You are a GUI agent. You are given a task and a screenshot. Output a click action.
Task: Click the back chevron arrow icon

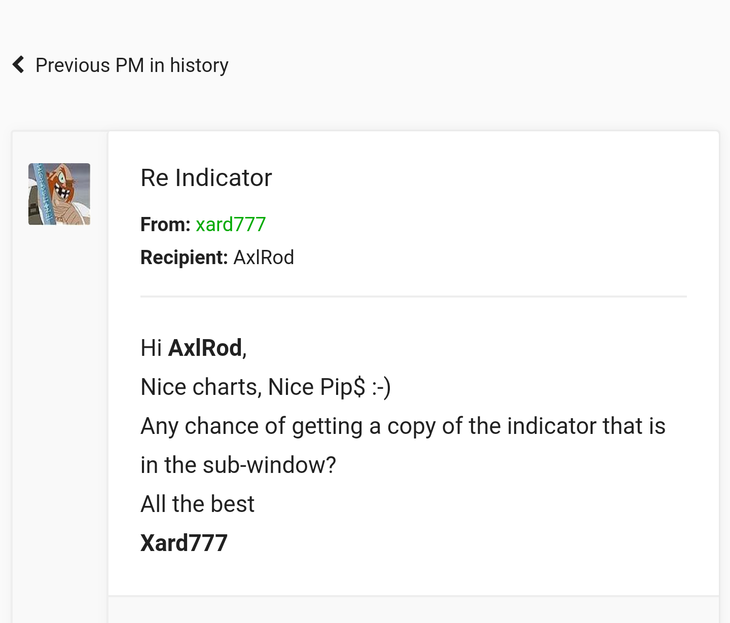pos(18,65)
